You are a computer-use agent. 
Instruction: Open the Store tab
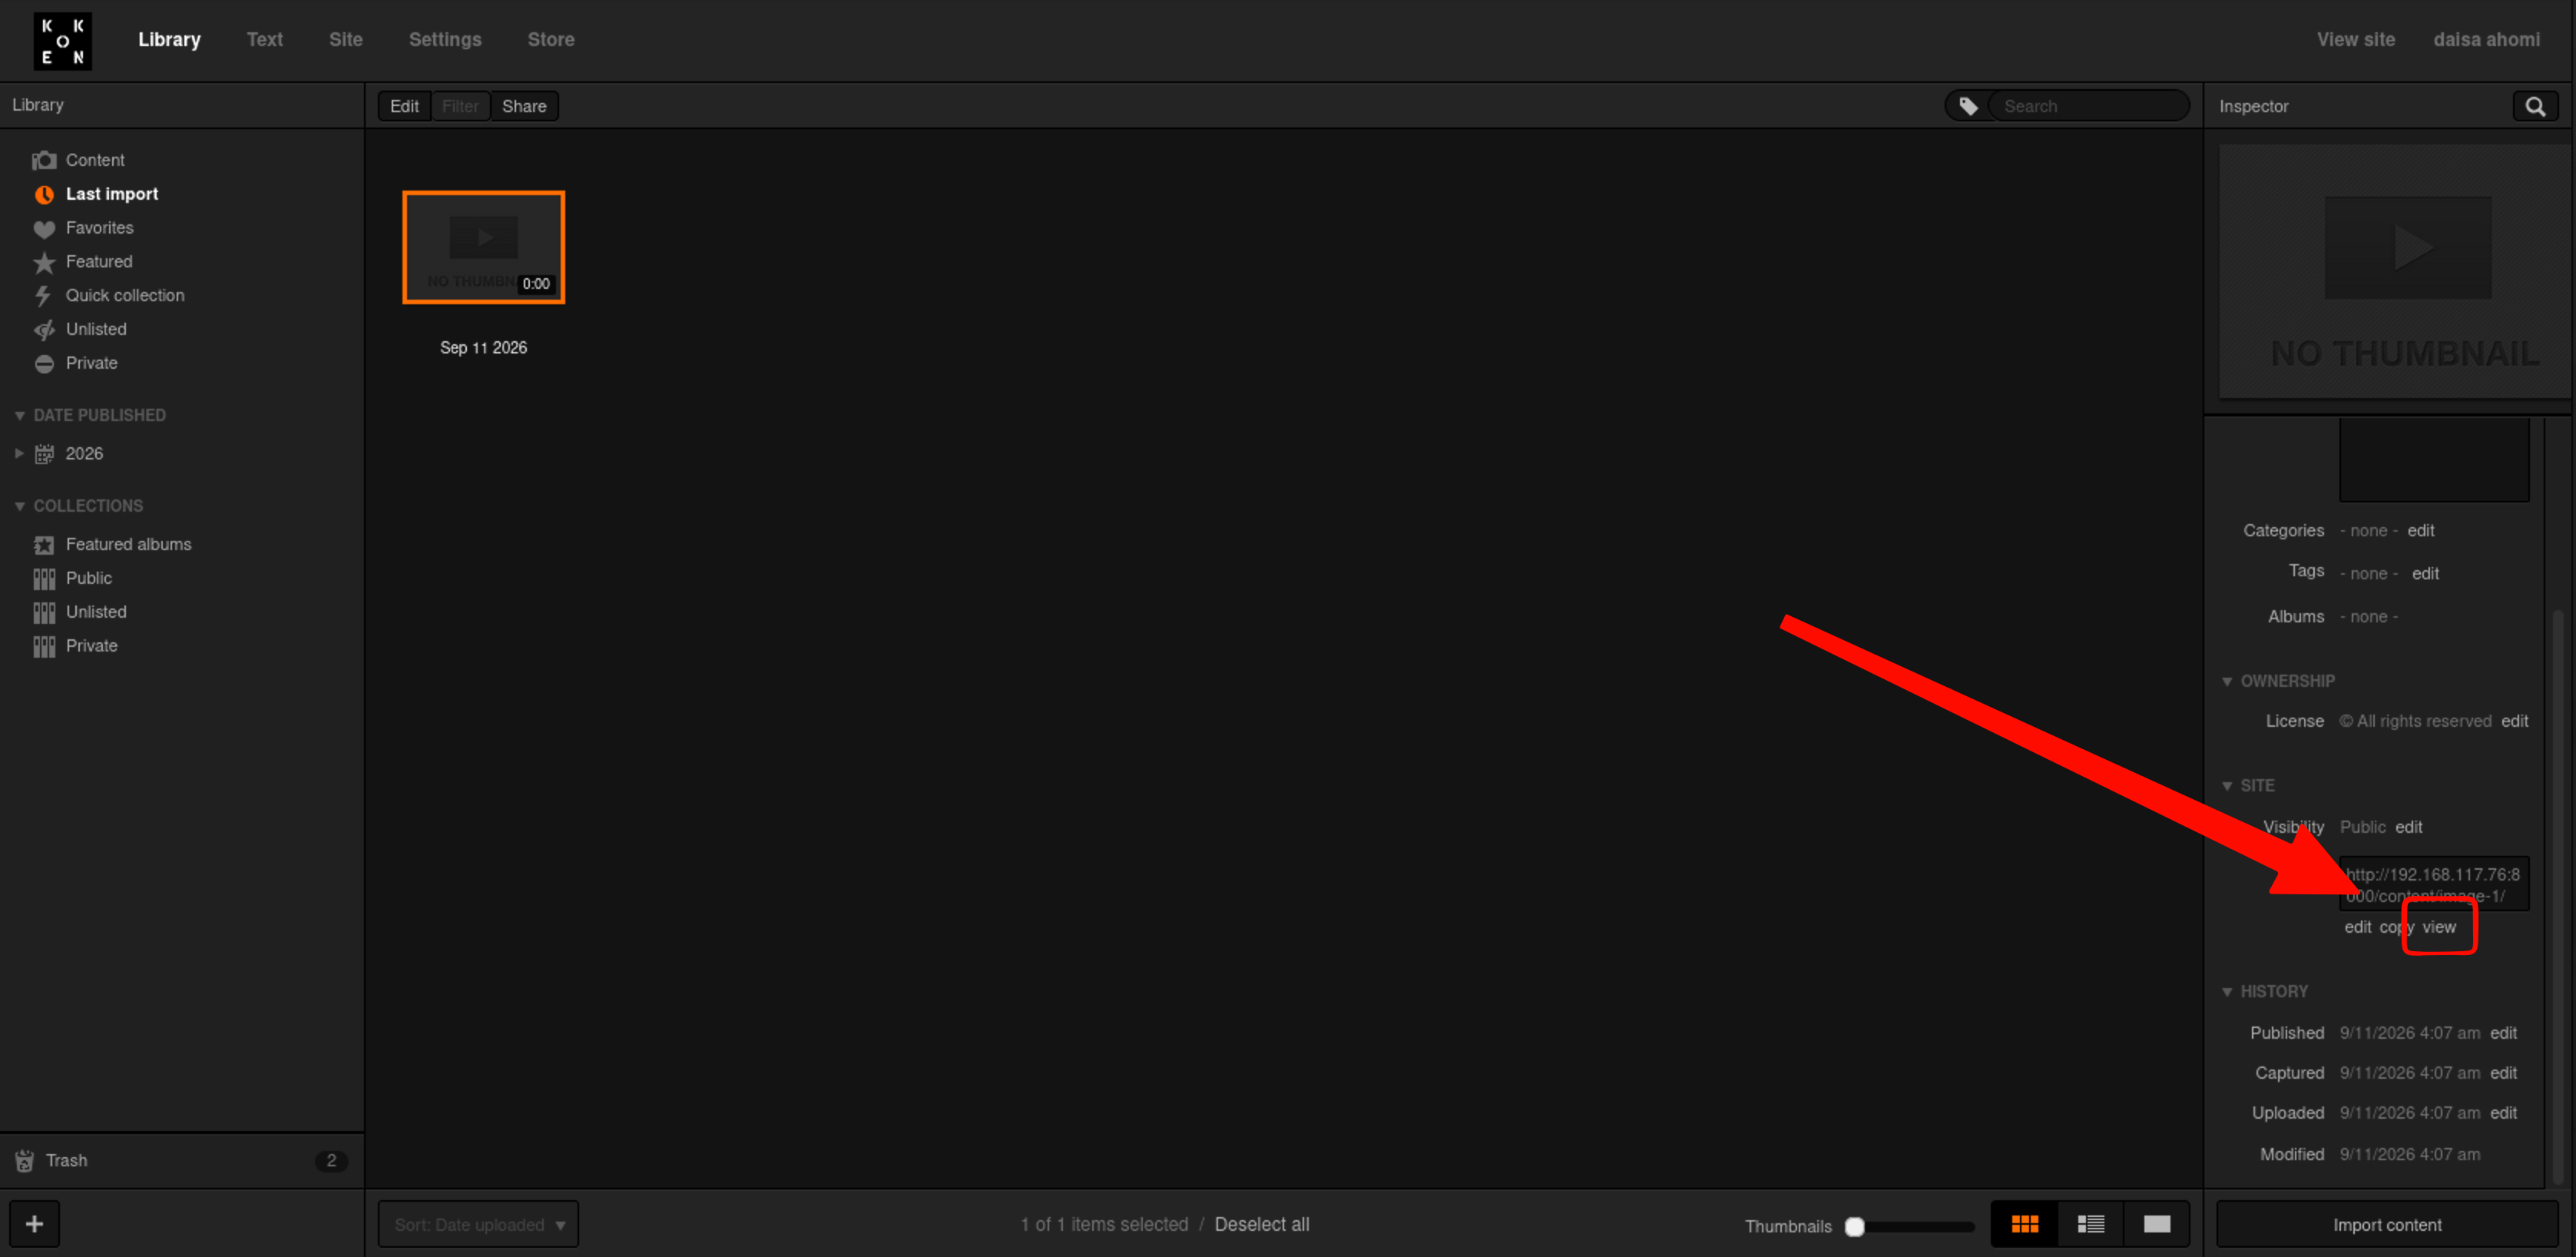(551, 40)
